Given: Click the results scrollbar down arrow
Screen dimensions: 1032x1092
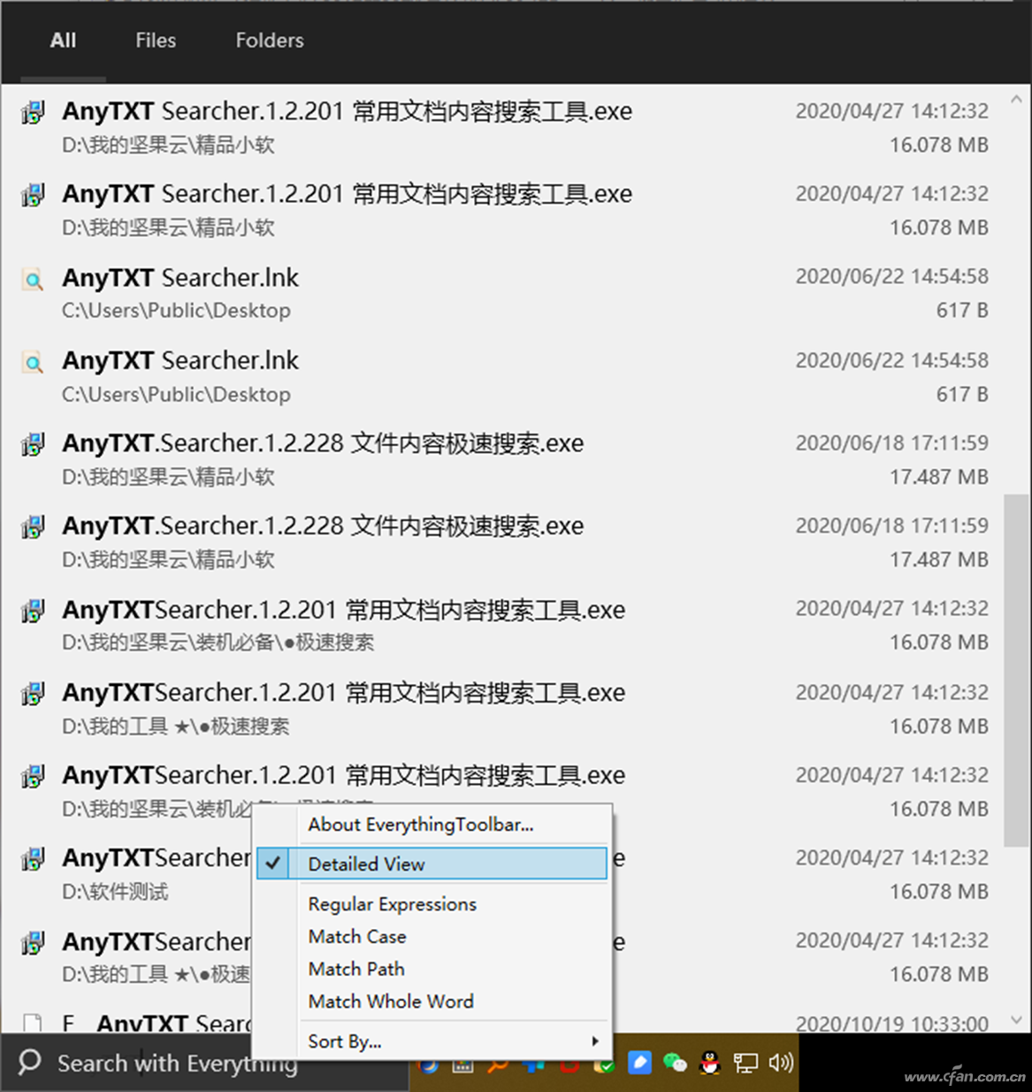Looking at the screenshot, I should coord(1016,1020).
